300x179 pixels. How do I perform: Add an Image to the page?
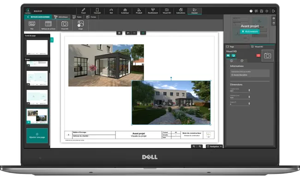tap(81, 25)
